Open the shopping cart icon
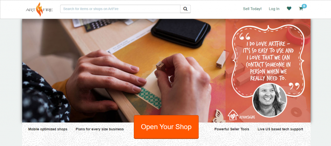 point(301,9)
